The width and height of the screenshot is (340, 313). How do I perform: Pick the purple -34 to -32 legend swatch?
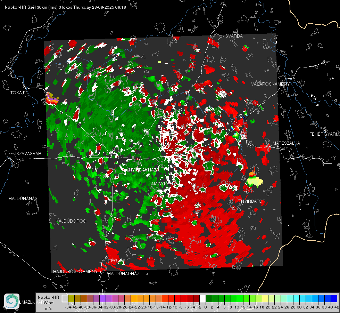point(102,298)
